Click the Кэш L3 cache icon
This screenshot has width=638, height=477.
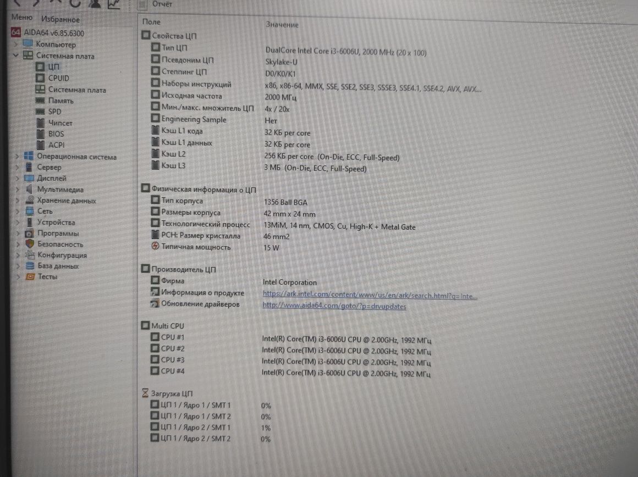(155, 165)
